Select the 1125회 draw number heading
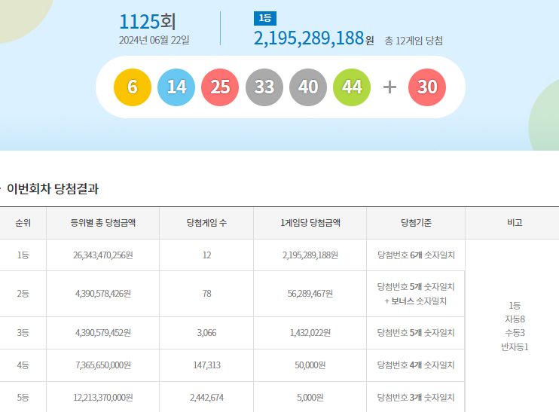This screenshot has width=559, height=412. pyautogui.click(x=147, y=22)
